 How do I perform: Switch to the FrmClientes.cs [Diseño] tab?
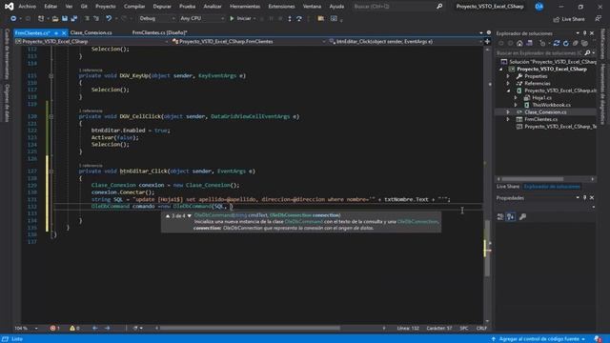159,32
